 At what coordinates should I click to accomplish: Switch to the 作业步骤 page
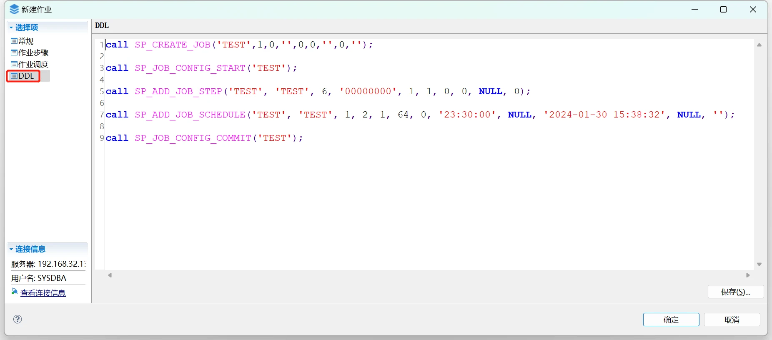[x=33, y=53]
